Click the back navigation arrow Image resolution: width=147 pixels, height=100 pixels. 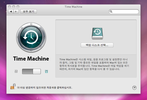(11, 12)
